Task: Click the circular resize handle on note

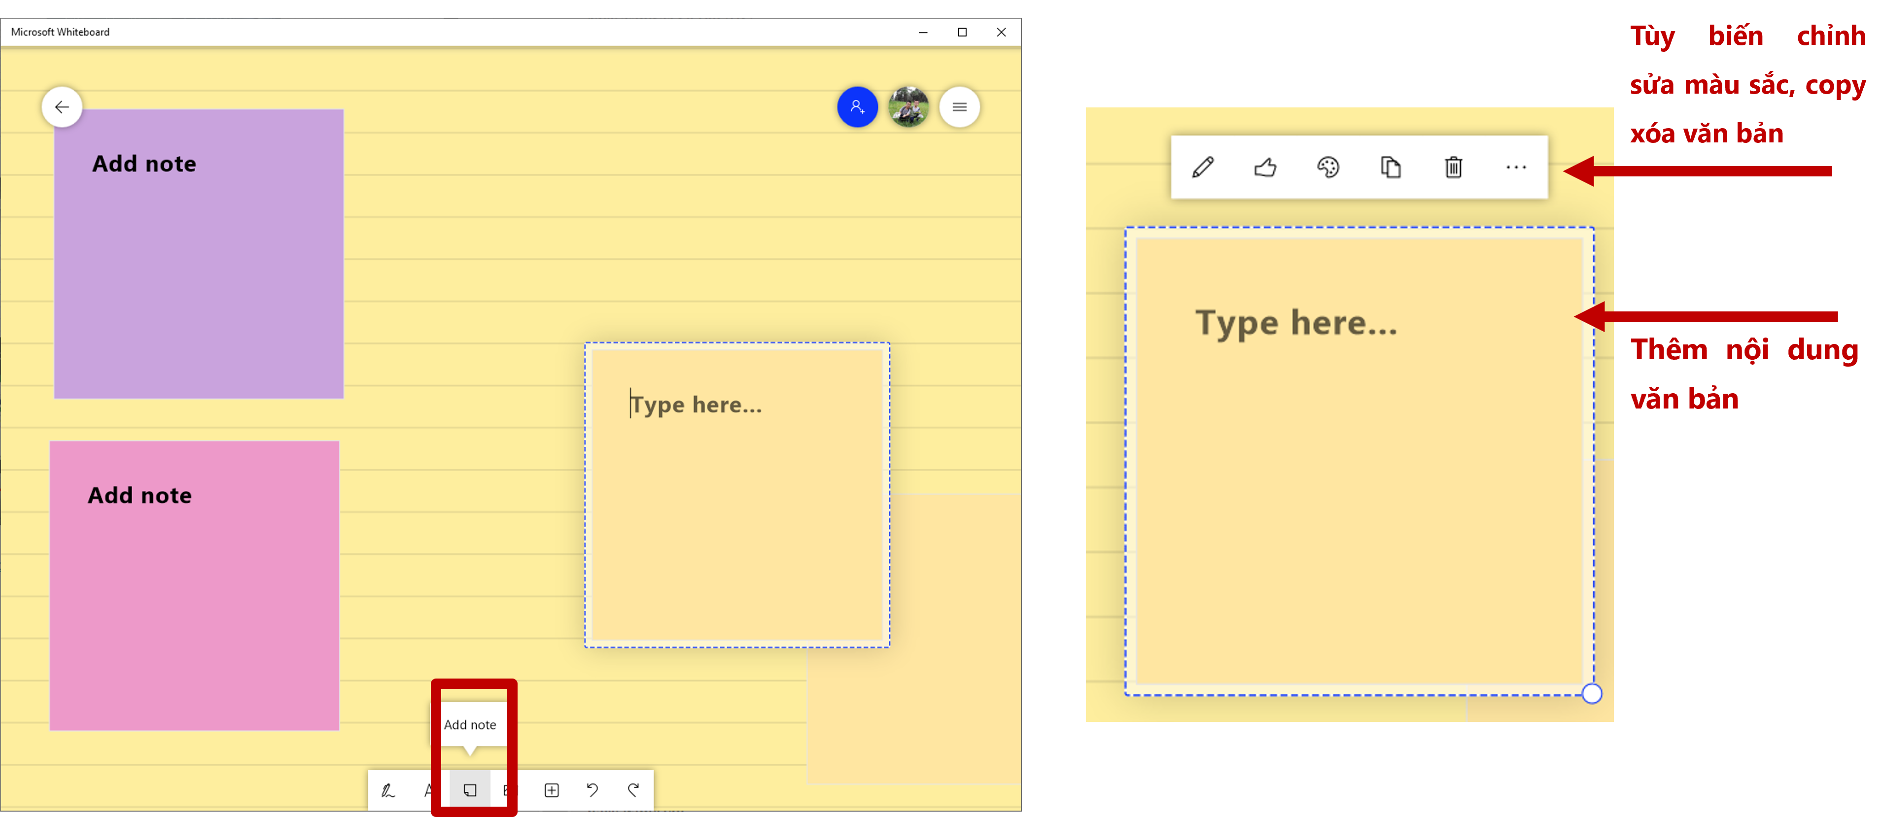Action: (x=1591, y=693)
